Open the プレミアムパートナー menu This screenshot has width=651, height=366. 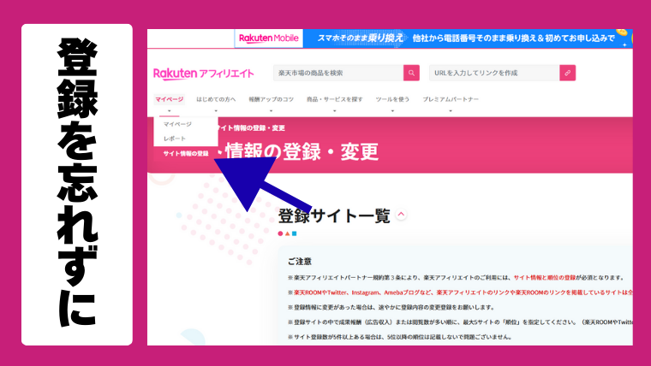[x=451, y=100]
